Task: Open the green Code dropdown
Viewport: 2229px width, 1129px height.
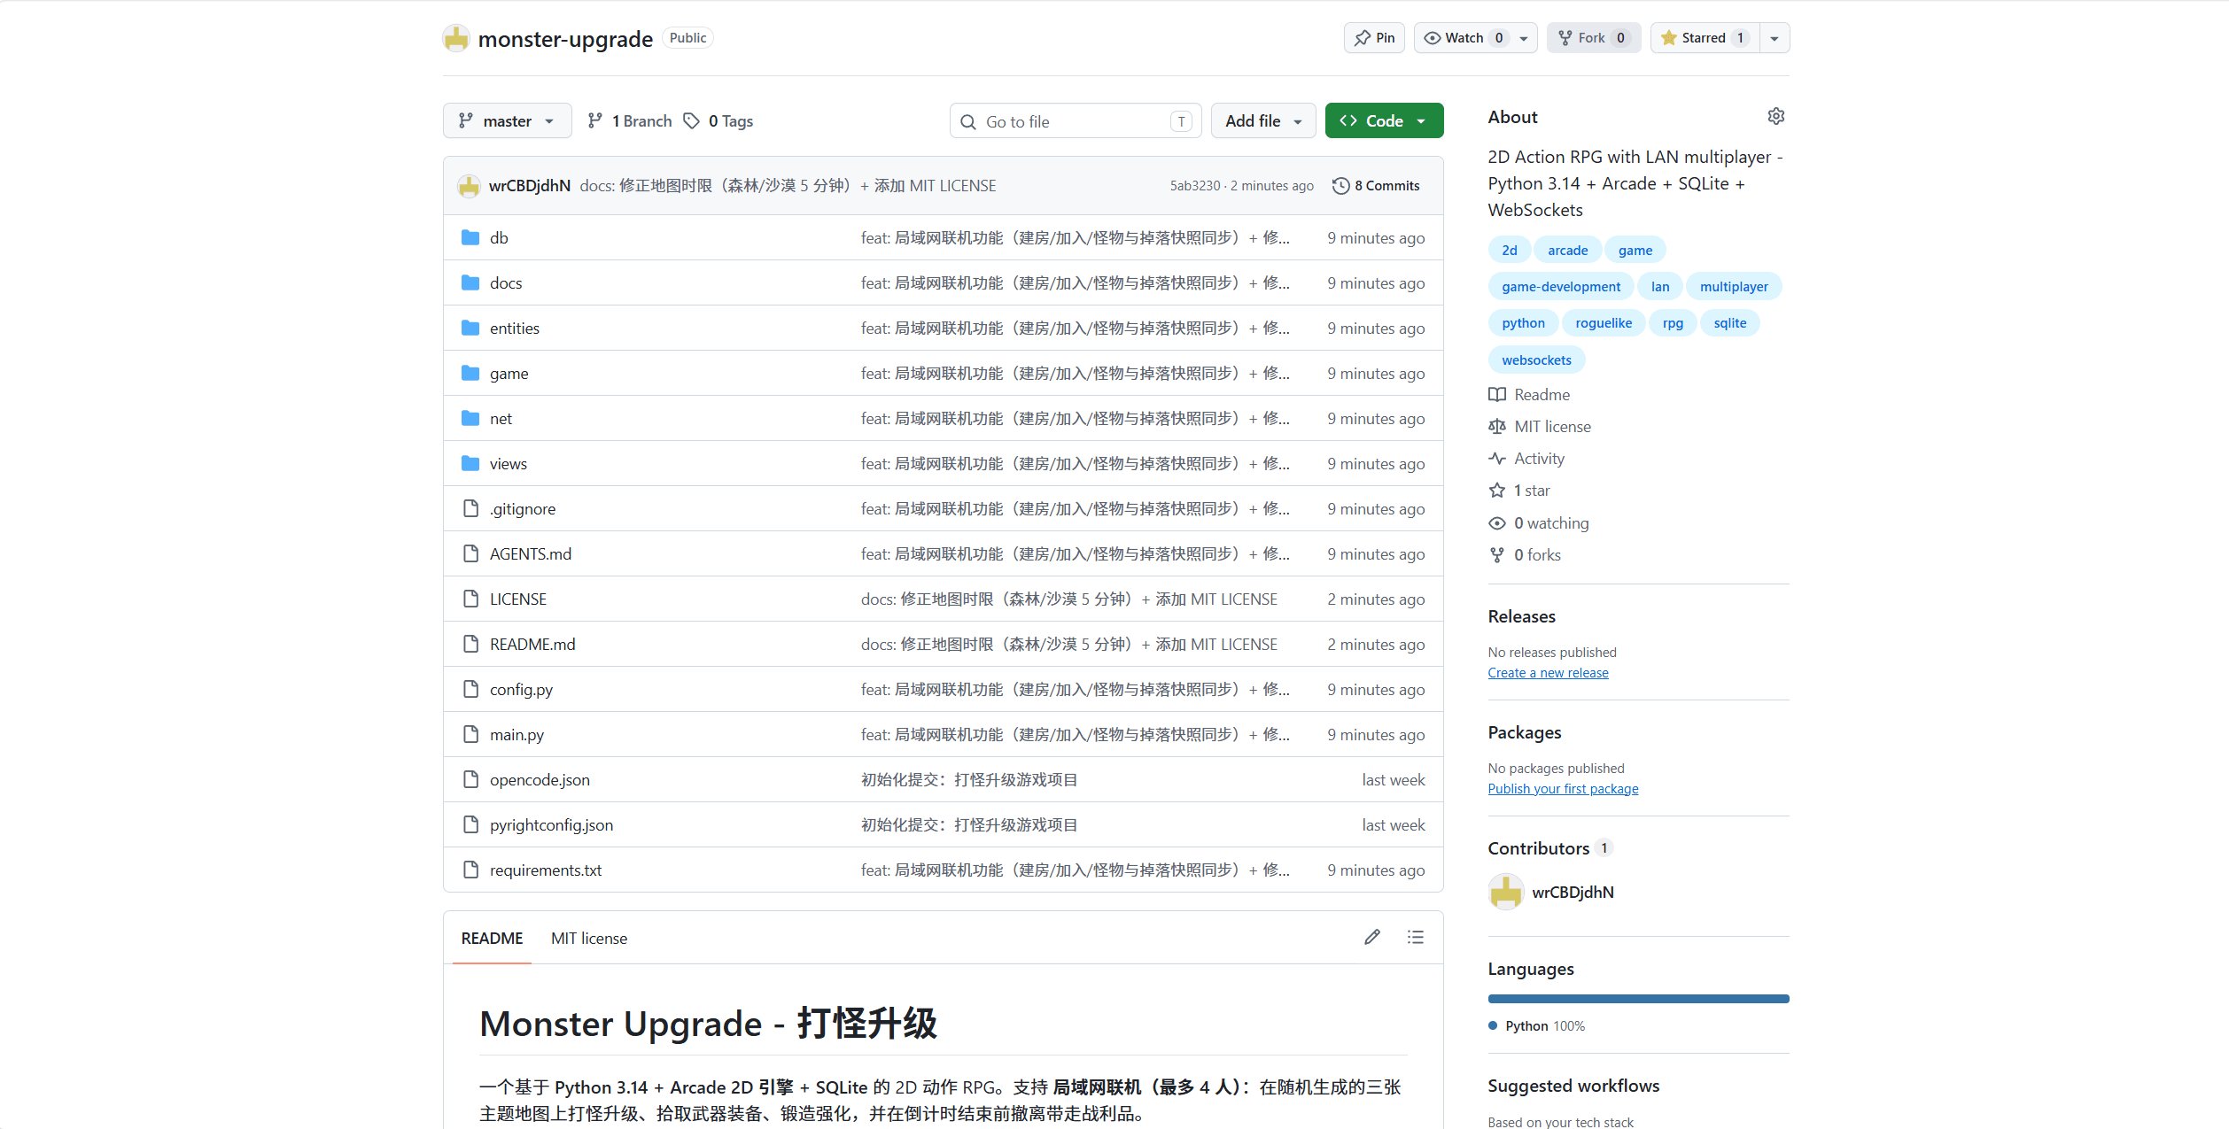Action: click(1384, 120)
